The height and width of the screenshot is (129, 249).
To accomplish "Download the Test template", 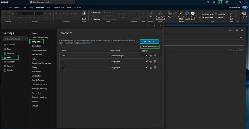I will tap(151, 55).
